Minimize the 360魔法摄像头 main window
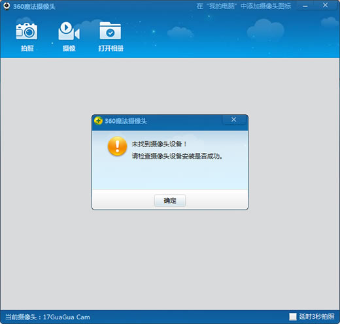Image resolution: width=340 pixels, height=324 pixels. 305,6
